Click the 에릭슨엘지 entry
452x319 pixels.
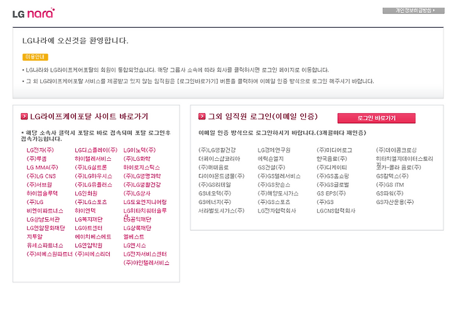pyautogui.click(x=271, y=159)
